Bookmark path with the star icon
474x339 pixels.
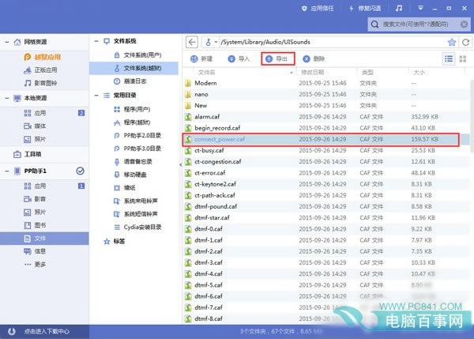[x=452, y=42]
